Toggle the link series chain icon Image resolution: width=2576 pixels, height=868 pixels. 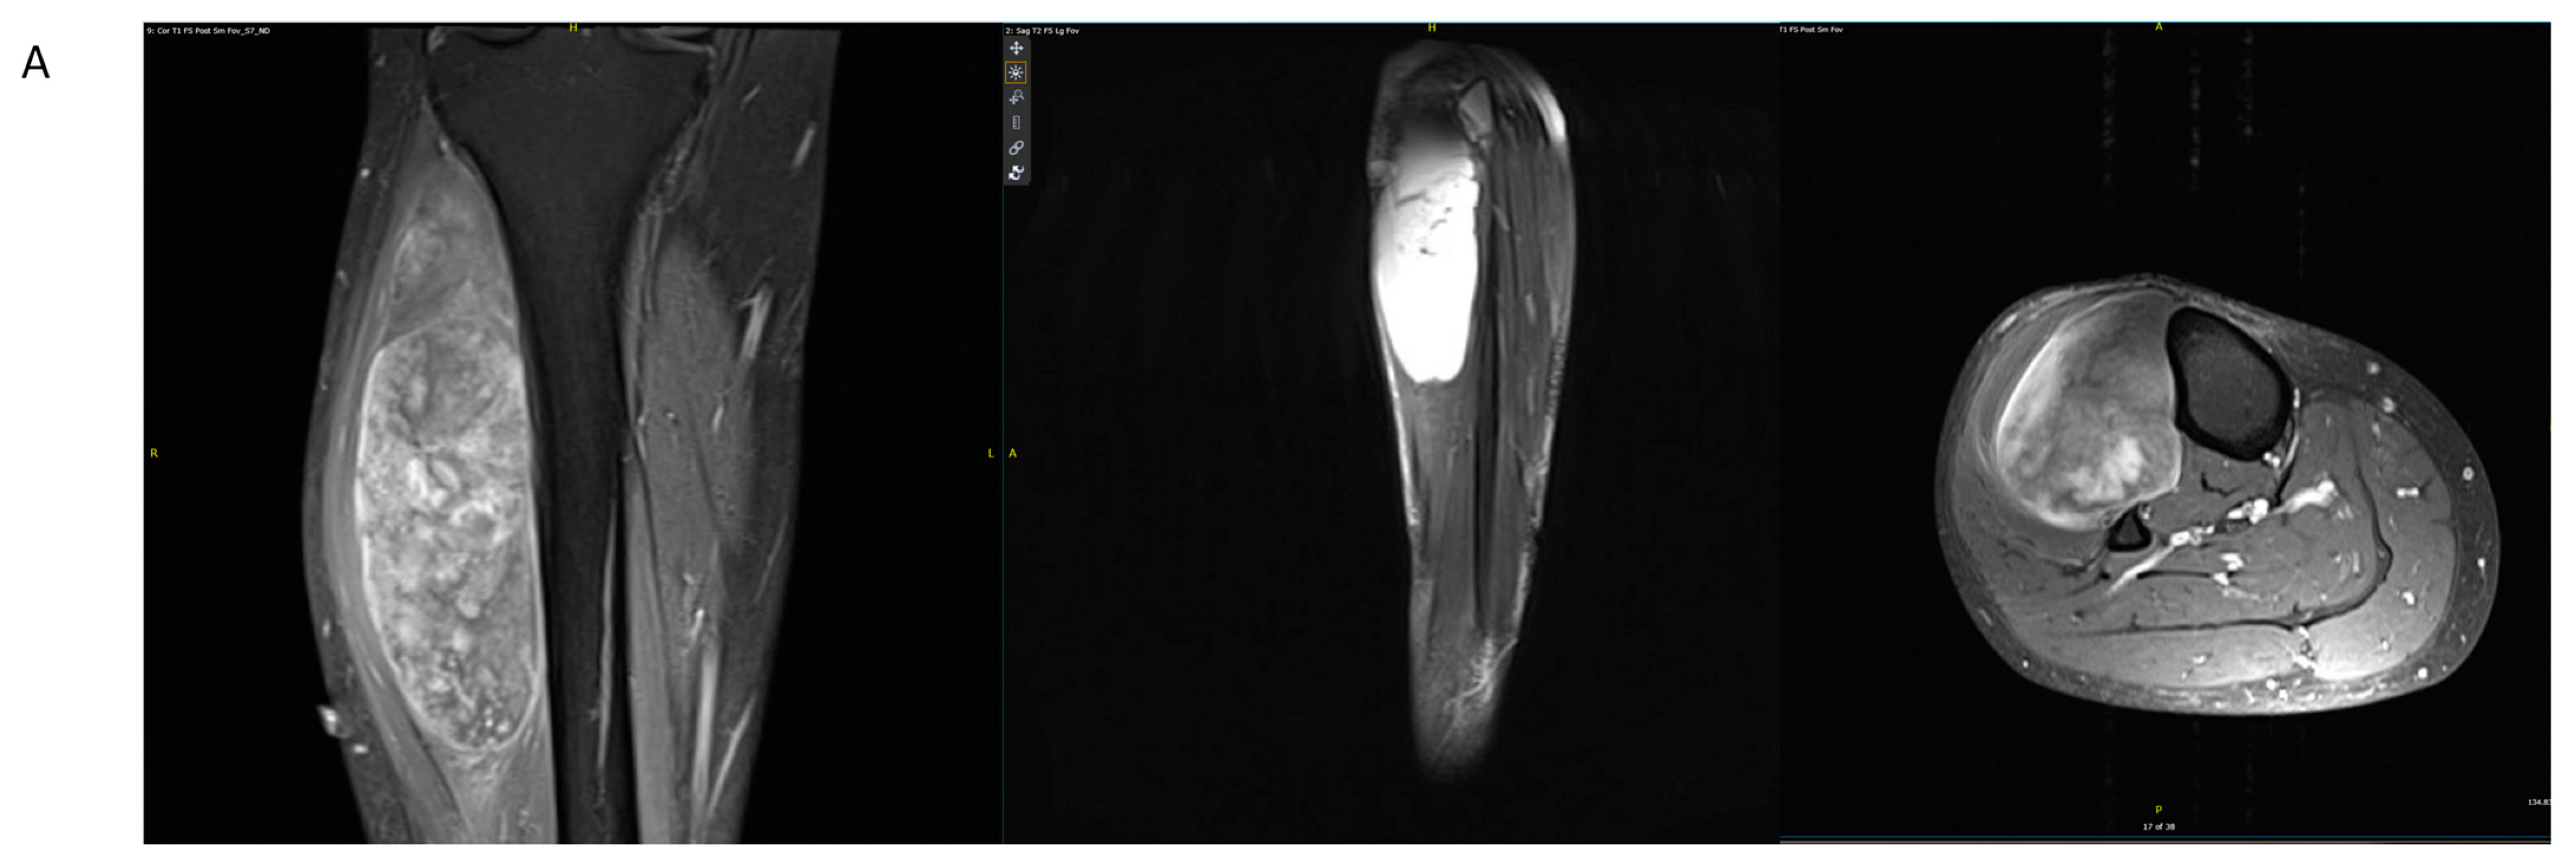click(x=1016, y=147)
